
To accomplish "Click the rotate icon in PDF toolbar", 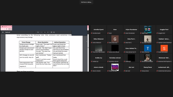I will tap(54, 32).
